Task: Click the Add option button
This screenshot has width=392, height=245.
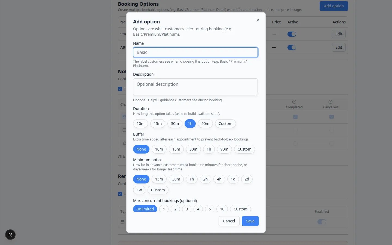Action: (334, 6)
